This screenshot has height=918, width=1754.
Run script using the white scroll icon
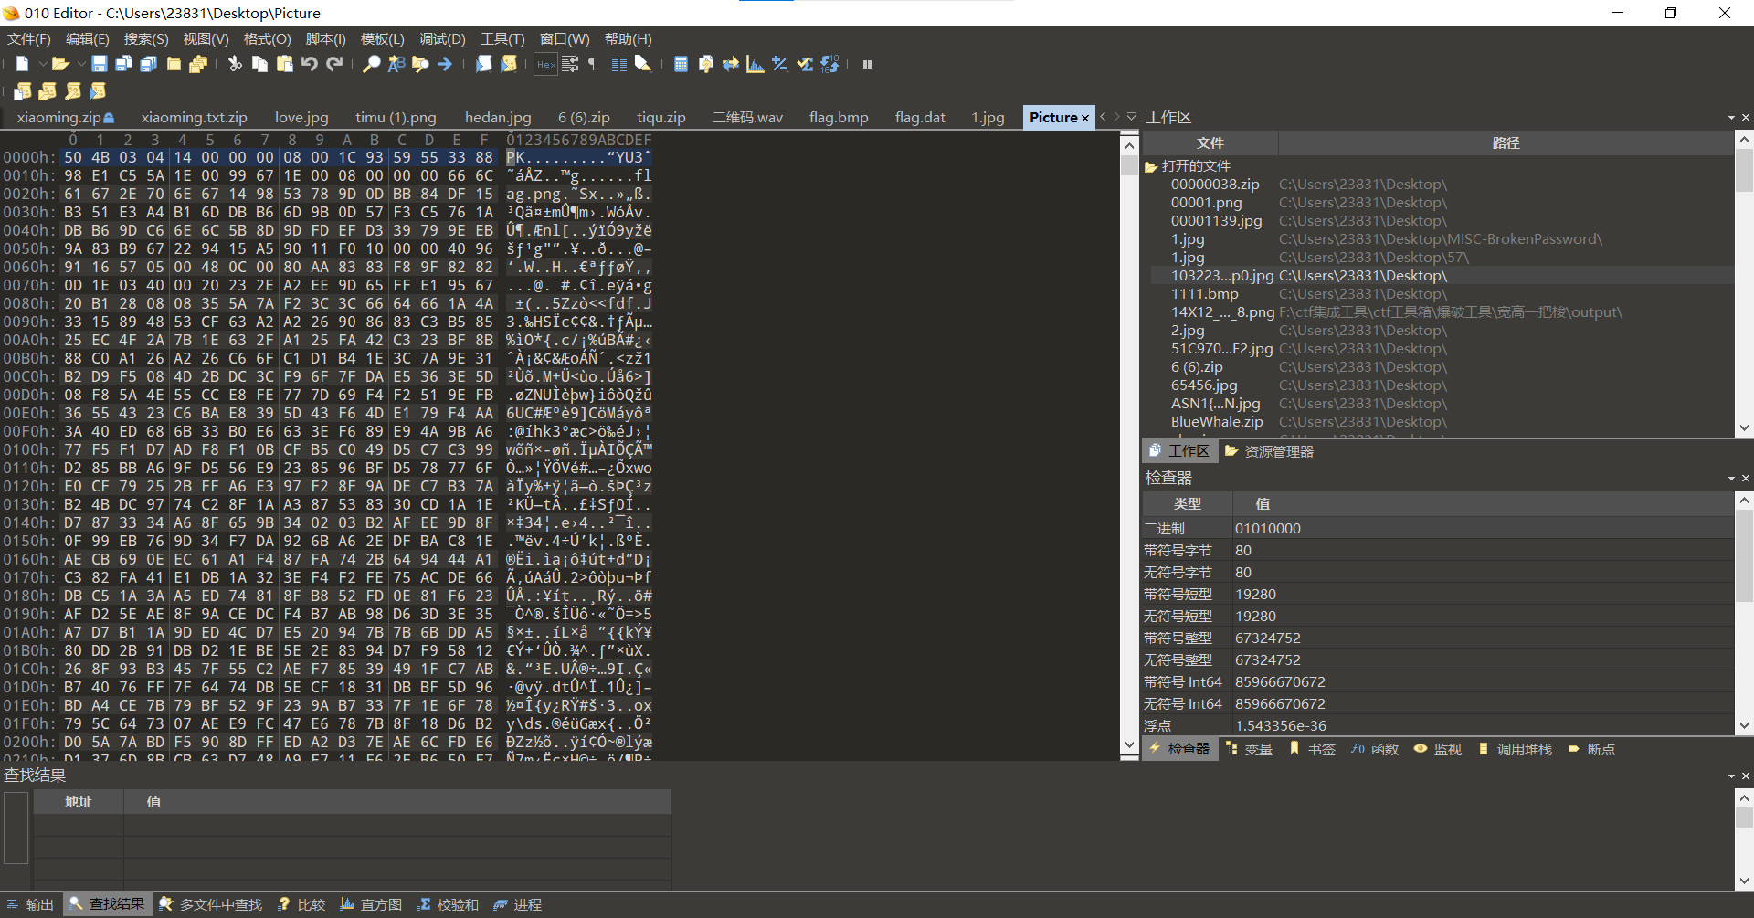click(x=483, y=64)
